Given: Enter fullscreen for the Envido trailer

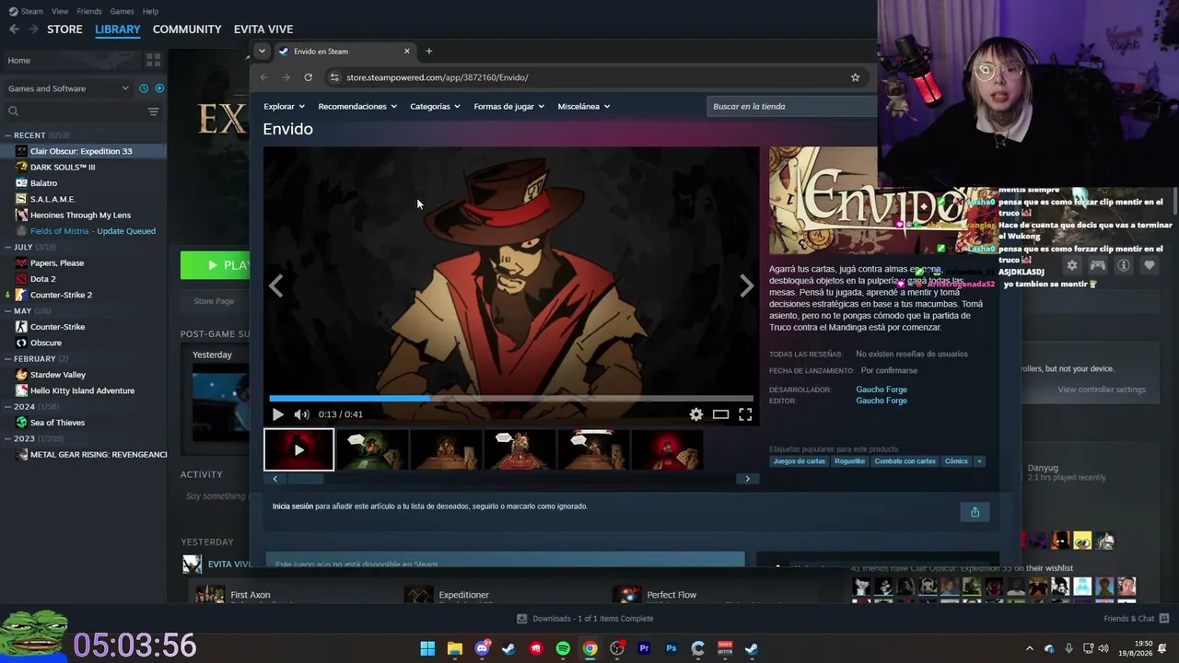Looking at the screenshot, I should (745, 414).
